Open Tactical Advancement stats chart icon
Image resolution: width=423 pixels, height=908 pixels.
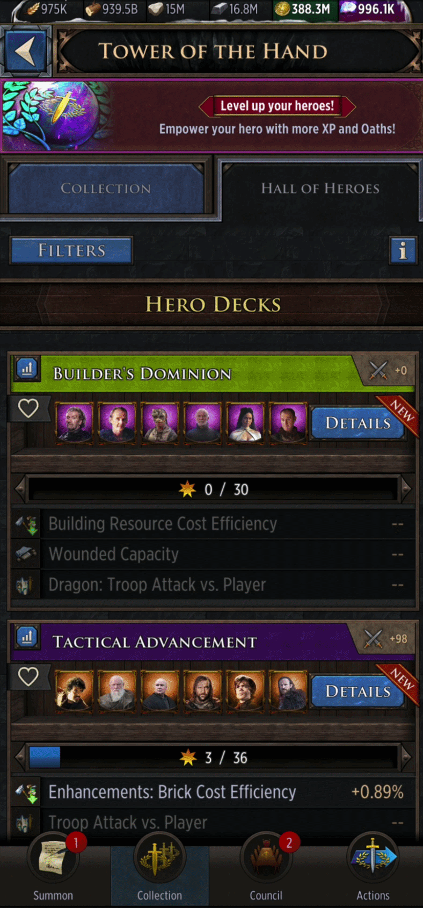[x=26, y=637]
